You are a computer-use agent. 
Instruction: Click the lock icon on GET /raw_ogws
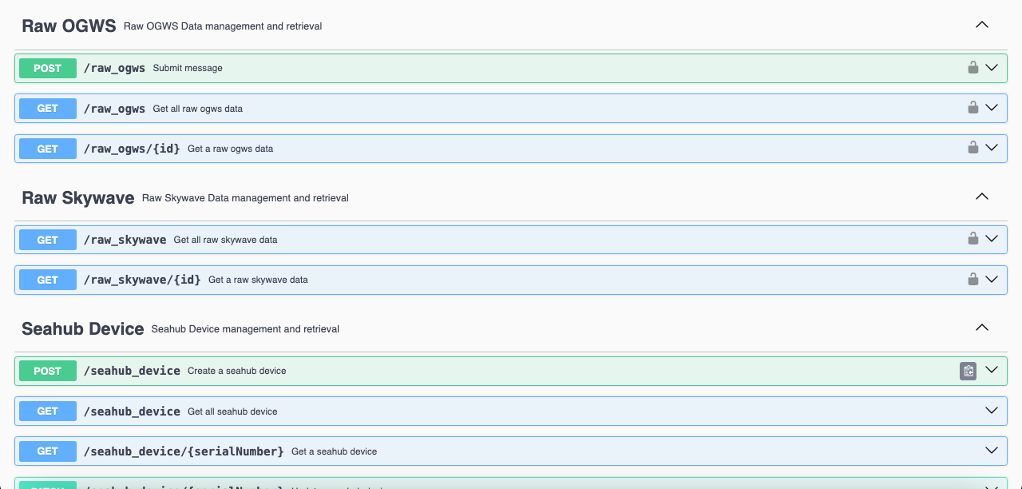tap(972, 108)
